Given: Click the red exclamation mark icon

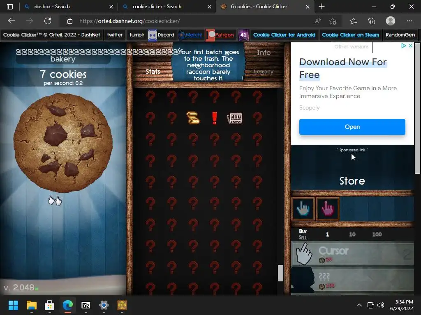Looking at the screenshot, I should click(214, 118).
